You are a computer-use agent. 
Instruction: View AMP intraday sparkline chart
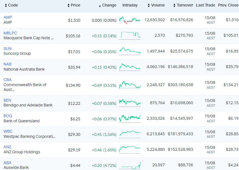(130, 20)
